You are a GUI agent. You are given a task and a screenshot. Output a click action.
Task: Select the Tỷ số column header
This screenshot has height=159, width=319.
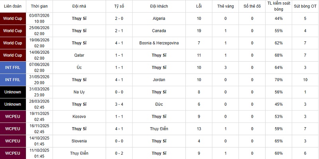tap(119, 6)
